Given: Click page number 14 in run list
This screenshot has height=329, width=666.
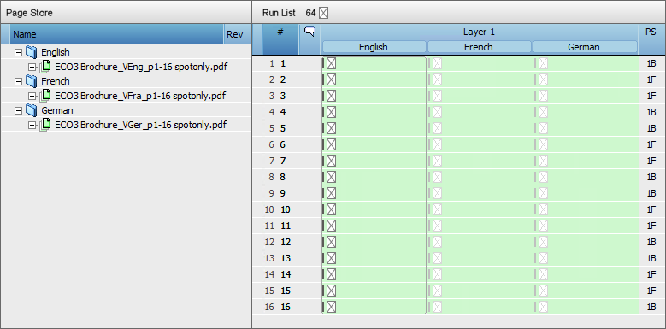Looking at the screenshot, I should 286,274.
